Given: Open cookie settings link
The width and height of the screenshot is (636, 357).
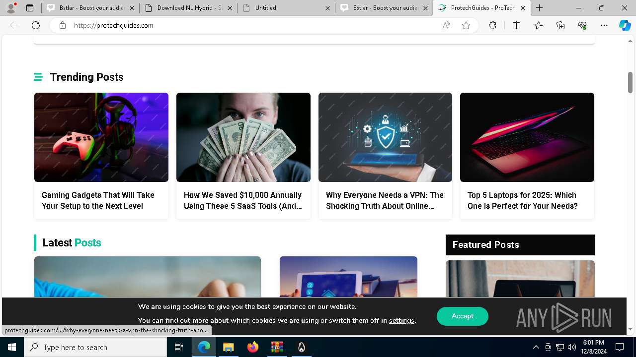Looking at the screenshot, I should click(401, 320).
